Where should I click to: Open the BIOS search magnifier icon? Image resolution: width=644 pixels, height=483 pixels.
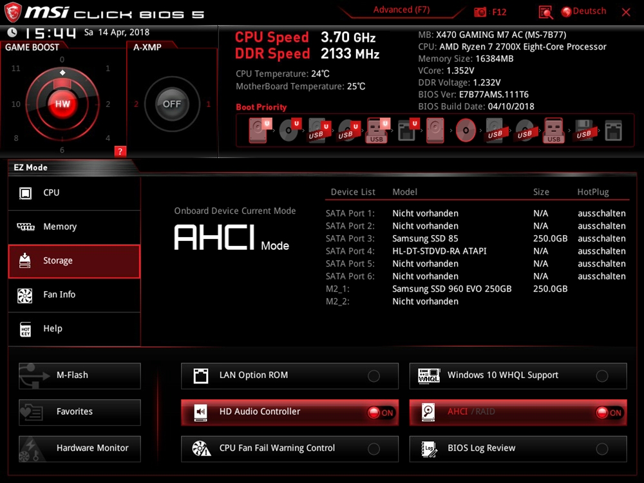pyautogui.click(x=545, y=12)
